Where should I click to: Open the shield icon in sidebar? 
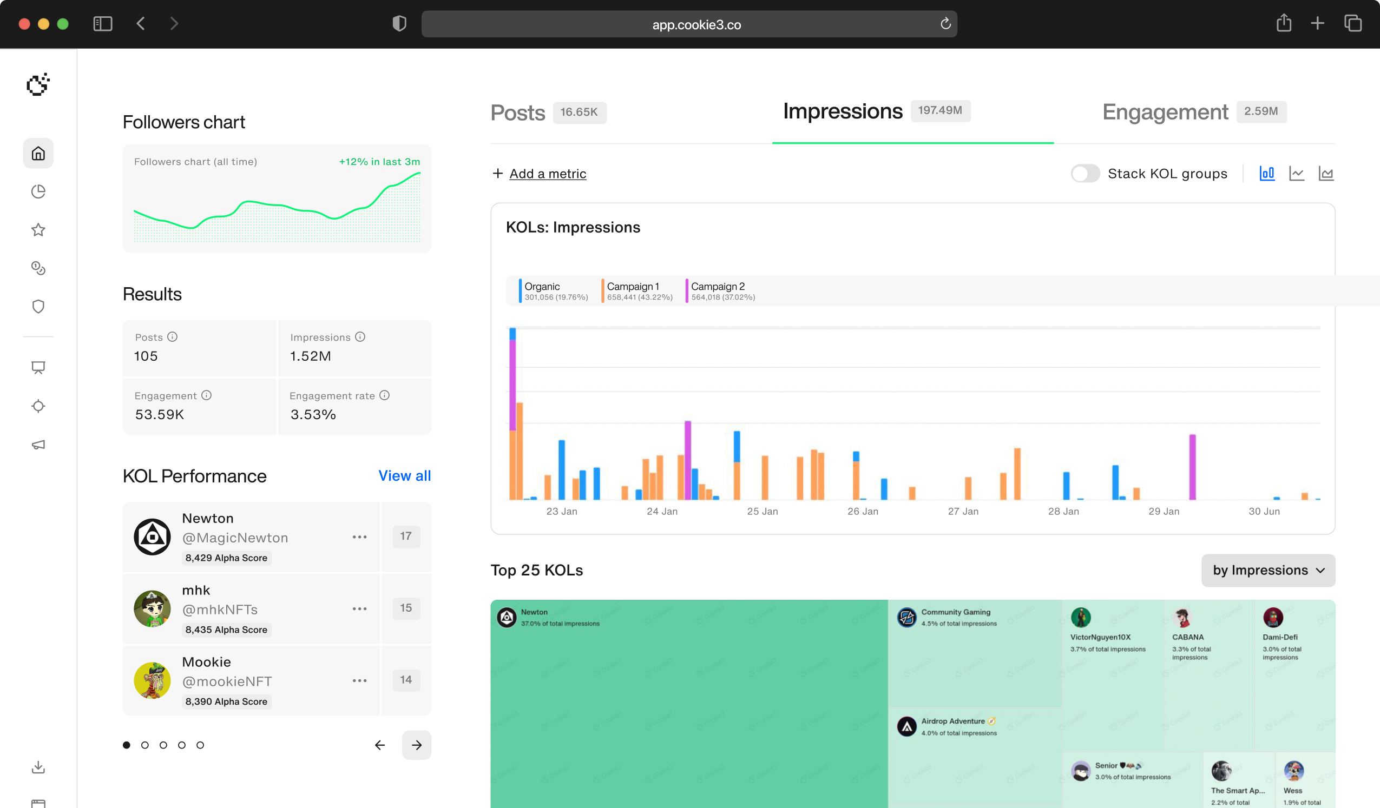point(38,307)
